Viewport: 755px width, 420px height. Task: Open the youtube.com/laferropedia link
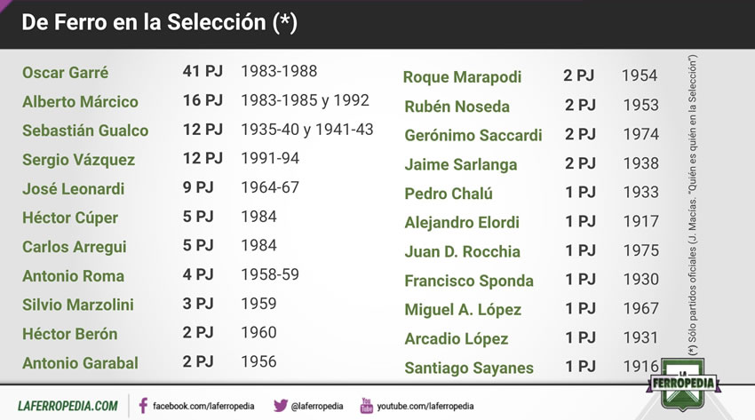[425, 406]
